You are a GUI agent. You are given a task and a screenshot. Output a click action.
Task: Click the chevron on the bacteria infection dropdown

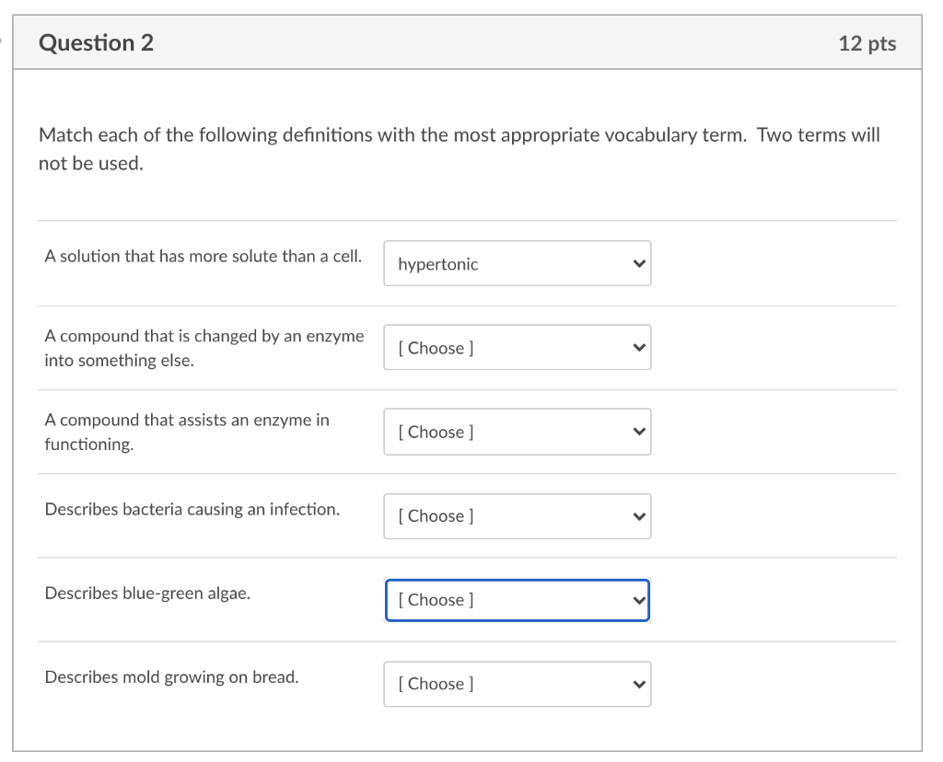[637, 516]
